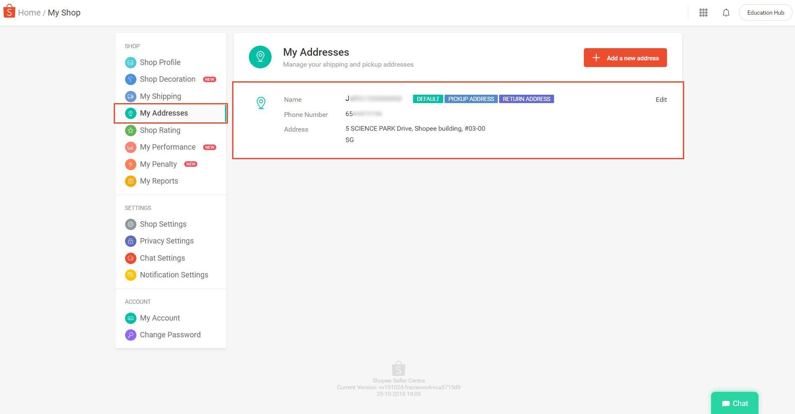Go to My Reports menu item
Viewport: 795px width, 414px height.
[159, 181]
